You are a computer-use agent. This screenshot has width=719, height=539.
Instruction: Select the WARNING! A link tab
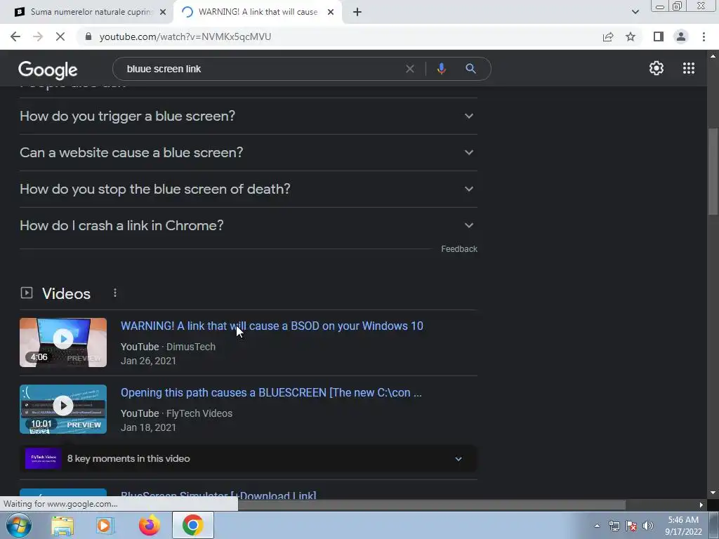tap(258, 12)
